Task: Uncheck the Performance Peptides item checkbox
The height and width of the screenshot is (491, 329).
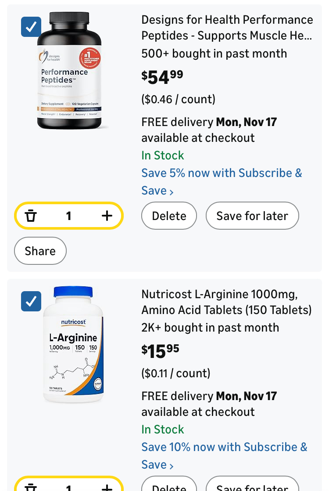Action: [31, 27]
